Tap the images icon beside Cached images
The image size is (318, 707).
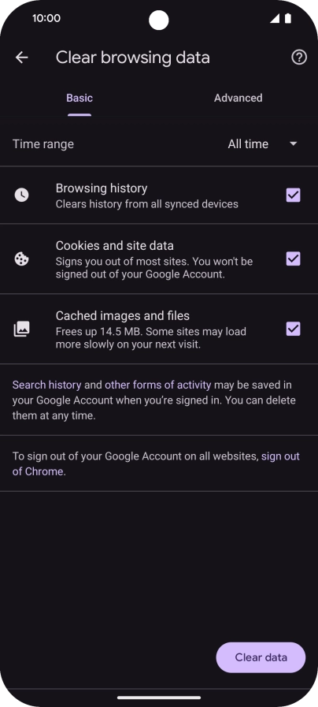pyautogui.click(x=21, y=329)
